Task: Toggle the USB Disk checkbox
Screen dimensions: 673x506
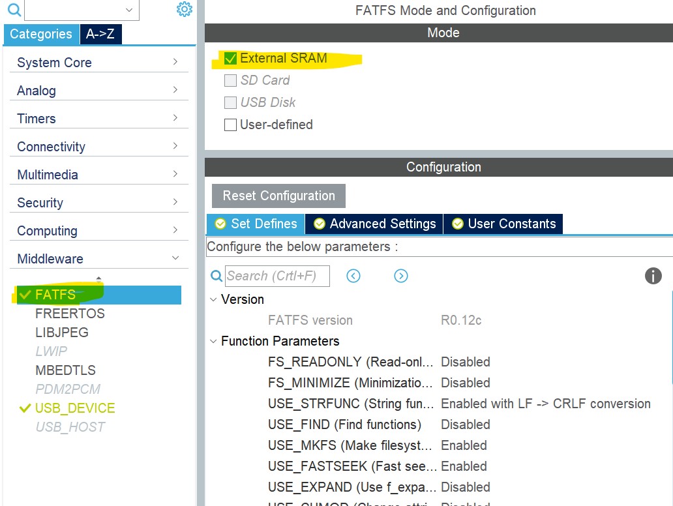Action: point(230,102)
